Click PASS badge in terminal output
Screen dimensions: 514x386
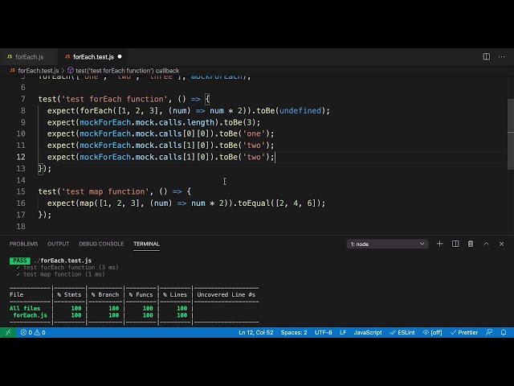click(19, 261)
